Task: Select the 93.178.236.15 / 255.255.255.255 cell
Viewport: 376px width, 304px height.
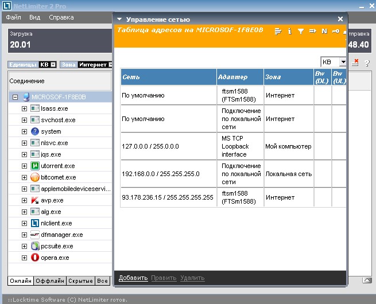Action: click(169, 197)
